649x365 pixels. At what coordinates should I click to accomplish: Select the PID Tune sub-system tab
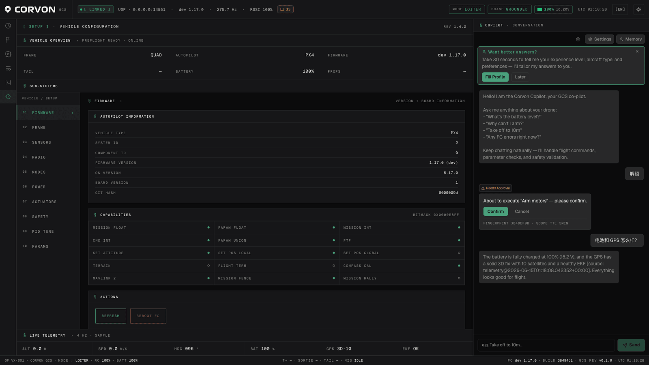[x=48, y=232]
